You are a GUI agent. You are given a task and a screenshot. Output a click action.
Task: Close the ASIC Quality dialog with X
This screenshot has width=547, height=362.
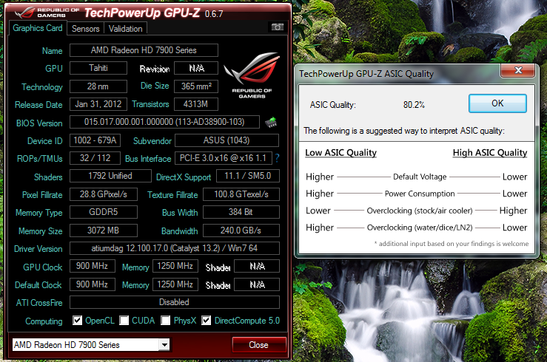pos(518,70)
